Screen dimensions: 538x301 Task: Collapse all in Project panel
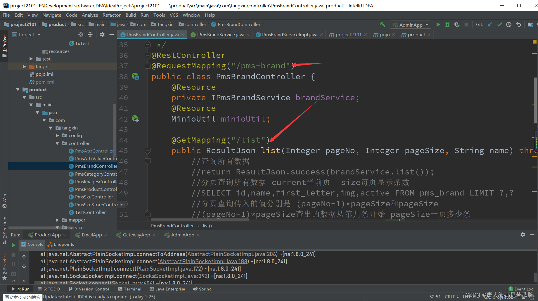pyautogui.click(x=90, y=34)
